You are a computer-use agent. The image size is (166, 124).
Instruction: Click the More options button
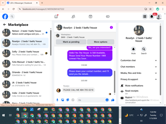[101, 42]
